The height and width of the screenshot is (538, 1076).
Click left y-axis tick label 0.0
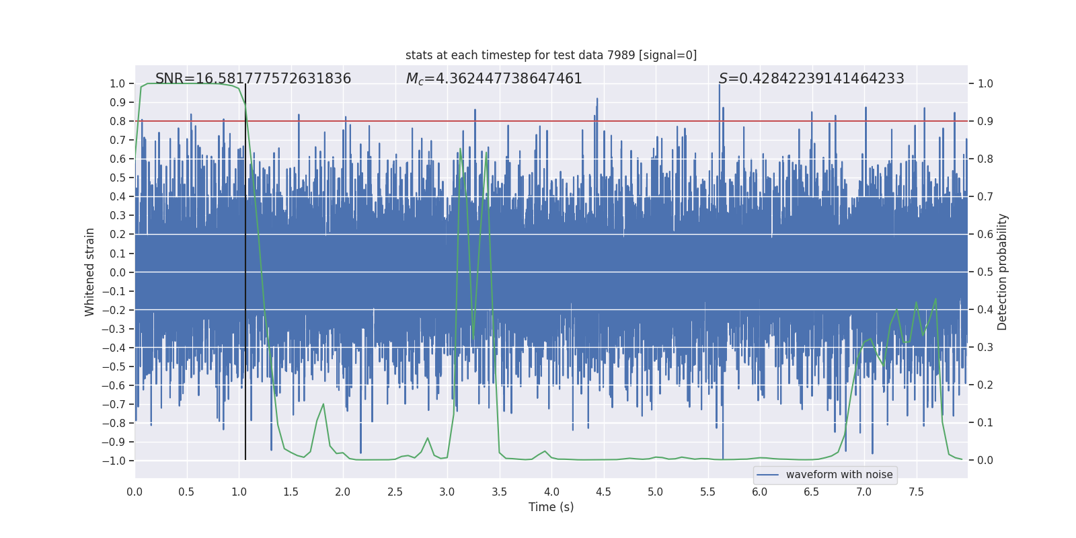click(118, 272)
